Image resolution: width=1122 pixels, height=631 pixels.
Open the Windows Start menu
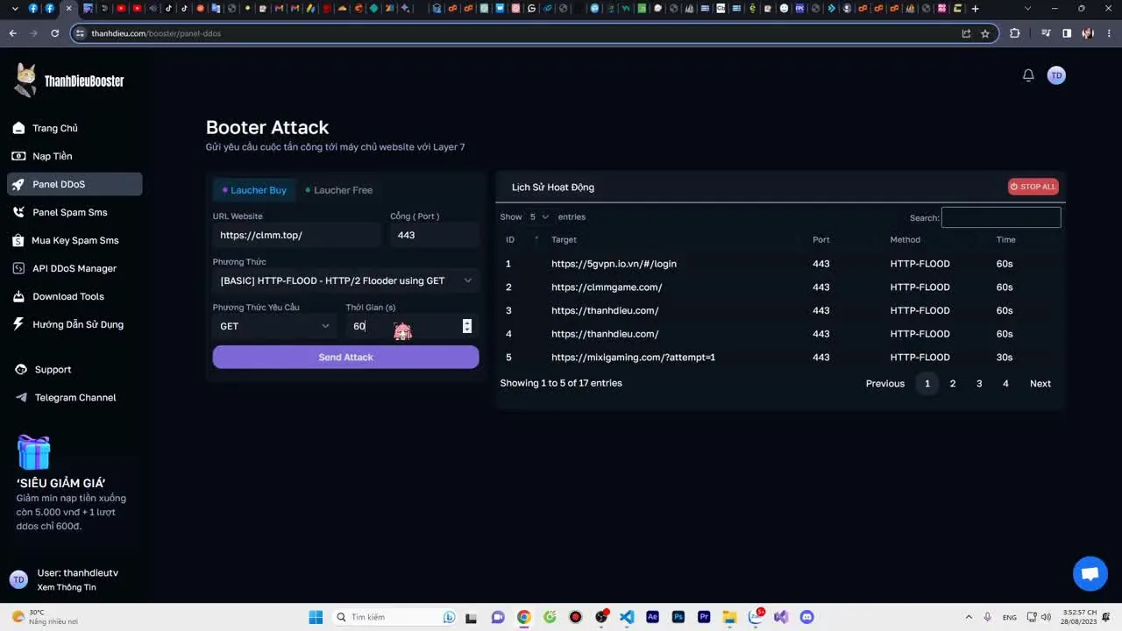[x=316, y=617]
